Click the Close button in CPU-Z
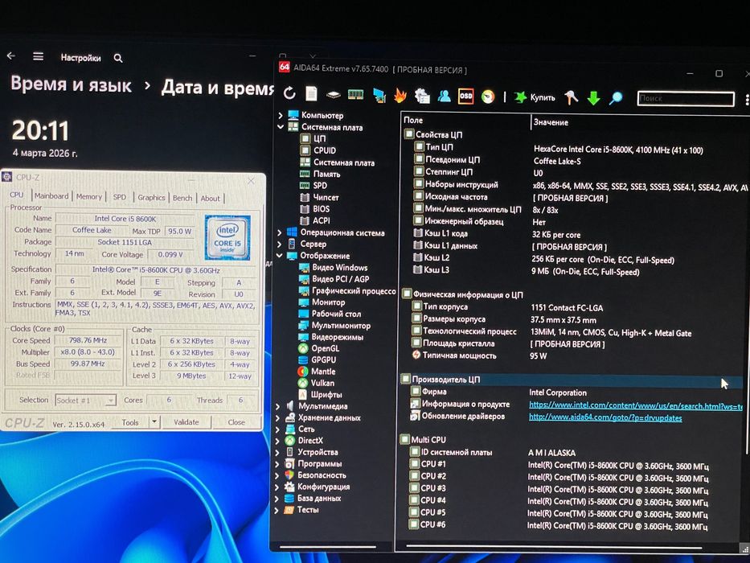 click(x=236, y=422)
